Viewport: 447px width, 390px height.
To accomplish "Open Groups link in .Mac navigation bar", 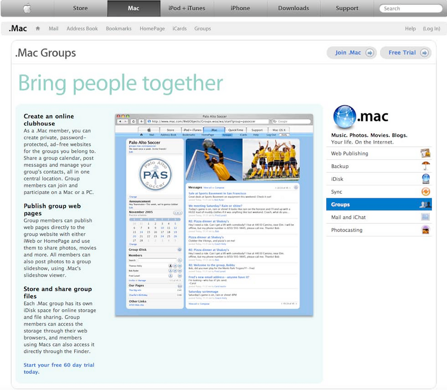I will tap(203, 29).
